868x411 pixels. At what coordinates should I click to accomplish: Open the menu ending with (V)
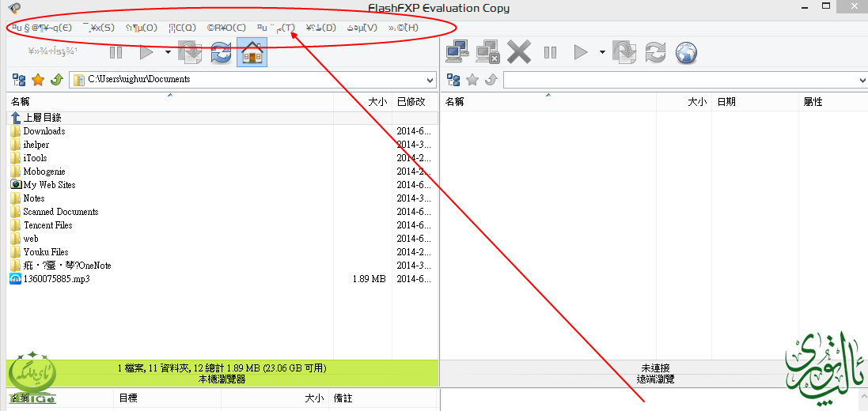click(x=362, y=28)
